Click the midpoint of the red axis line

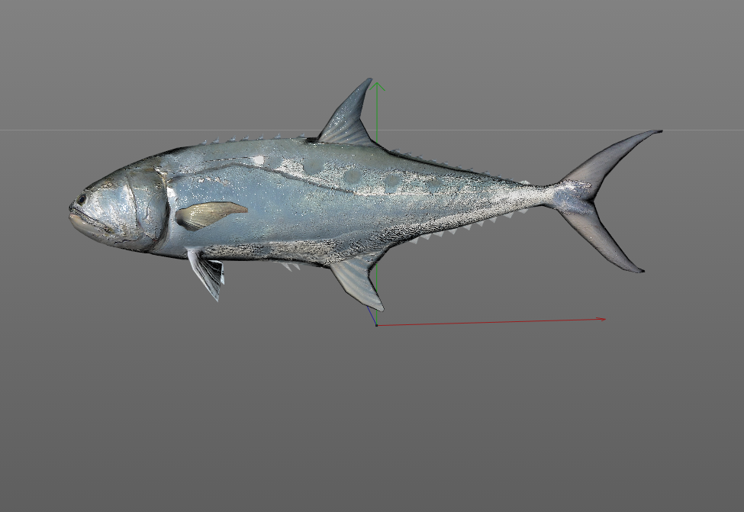[492, 321]
